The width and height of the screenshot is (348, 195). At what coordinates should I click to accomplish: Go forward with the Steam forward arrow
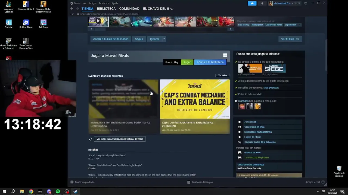coord(77,9)
